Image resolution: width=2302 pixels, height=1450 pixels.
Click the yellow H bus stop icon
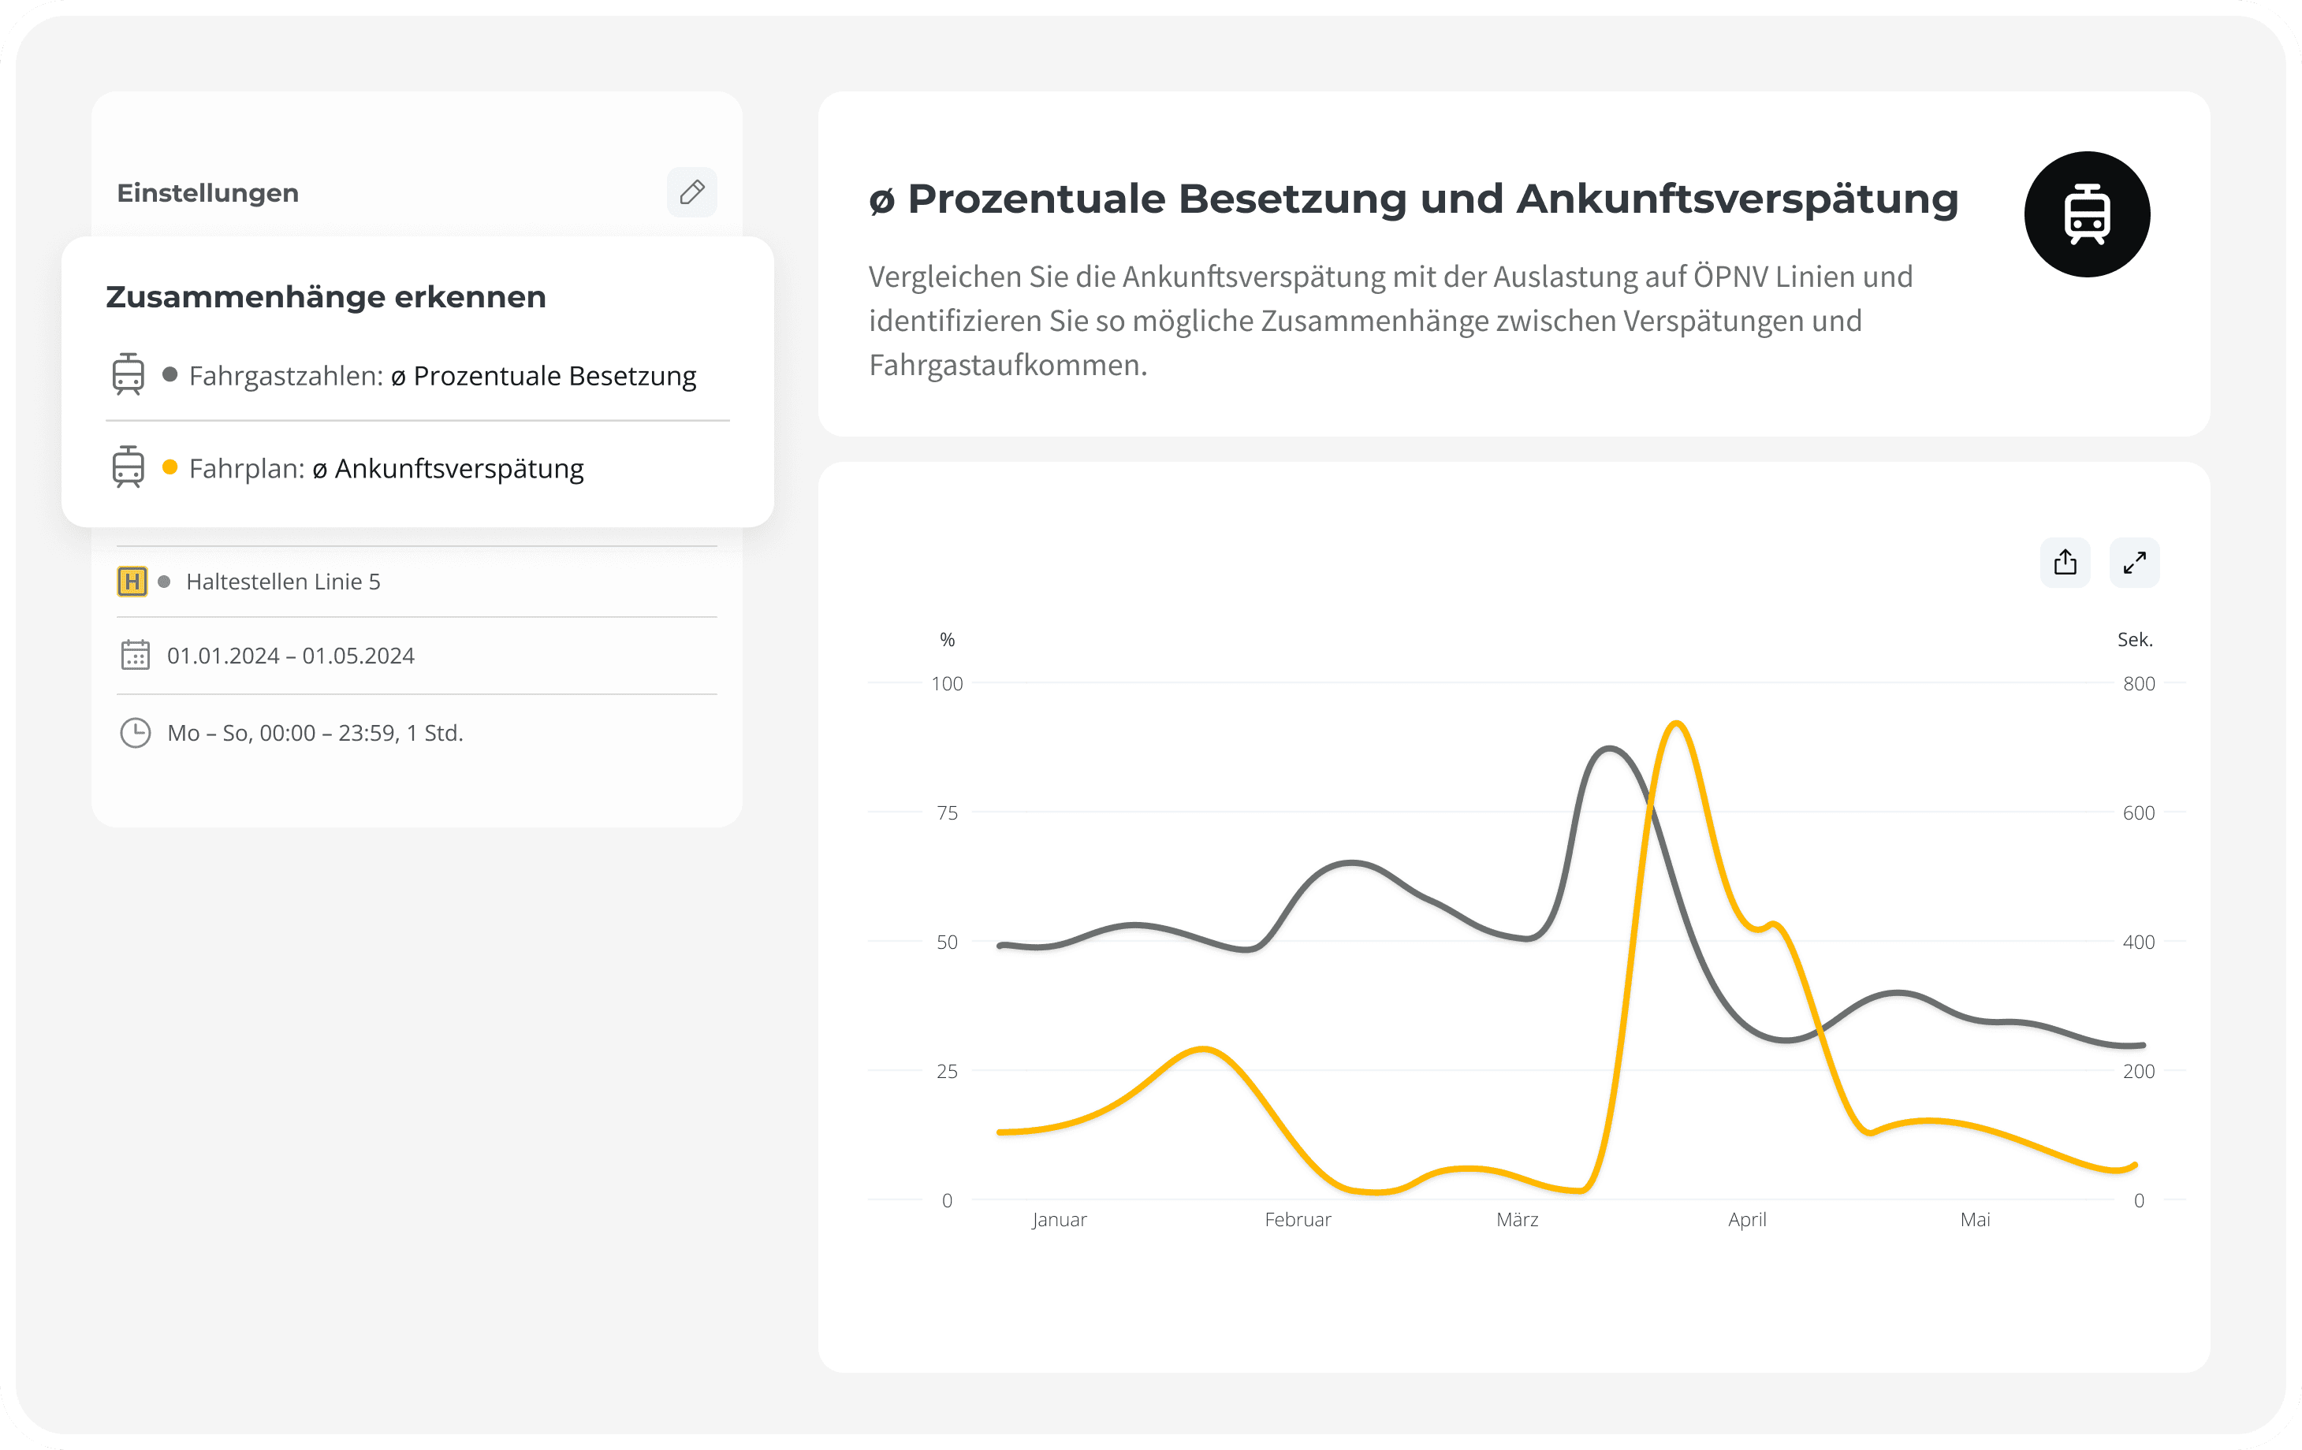(132, 581)
